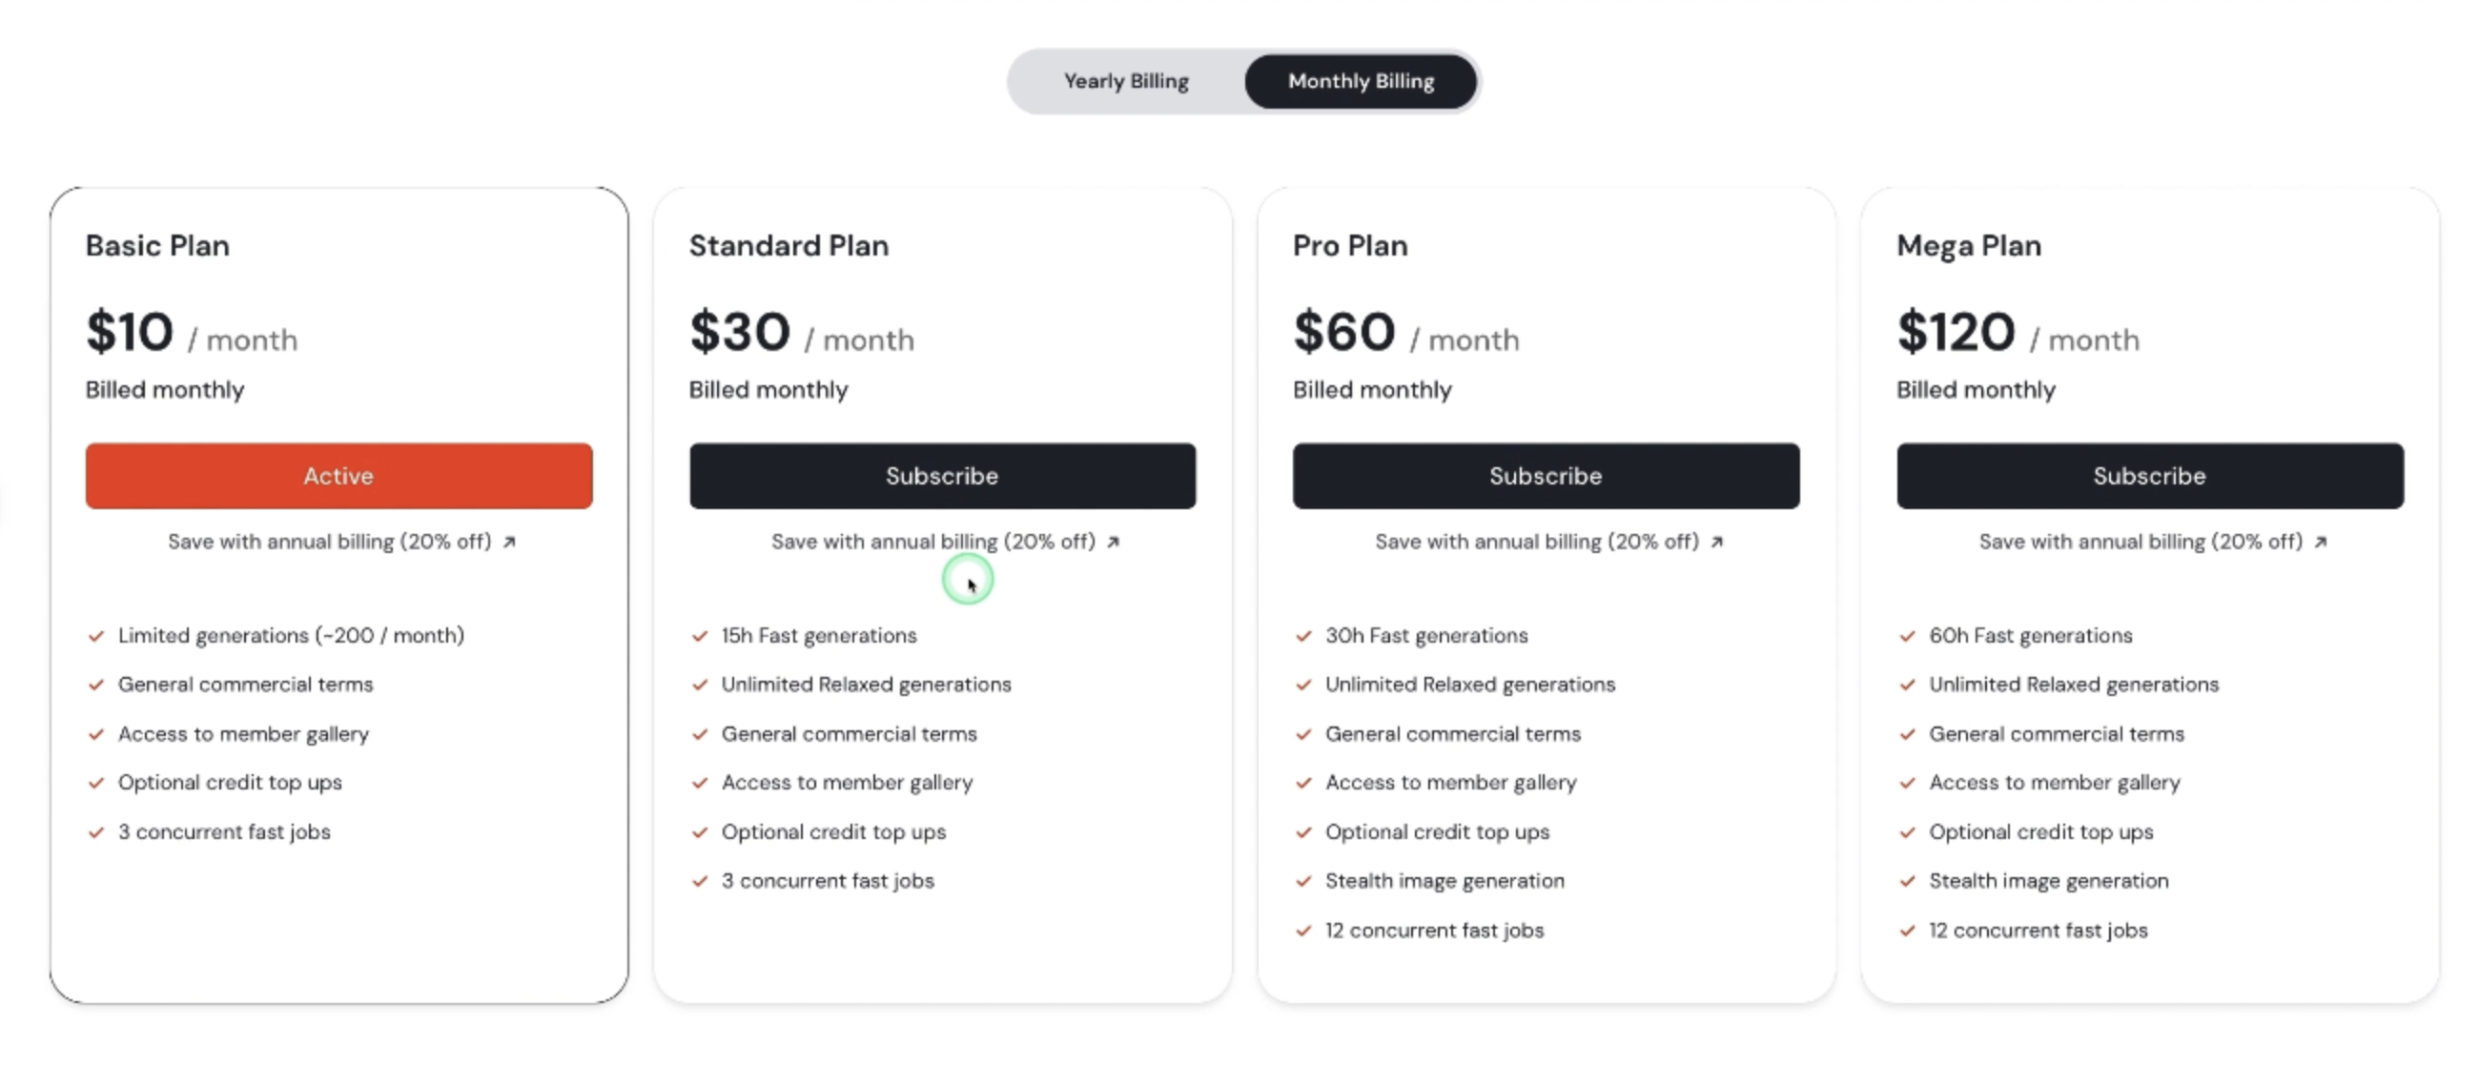This screenshot has width=2479, height=1085.
Task: Click arrow icon beside Mega Plan annual billing
Action: (x=2320, y=542)
